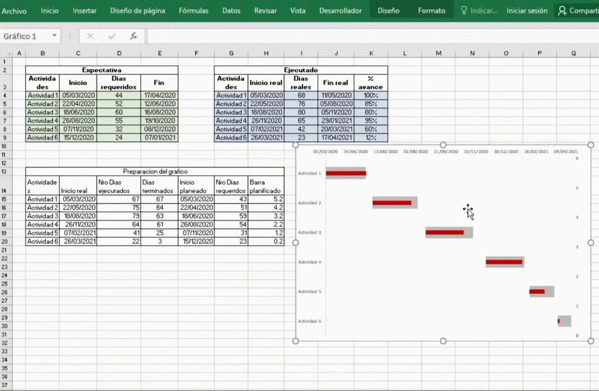Expand the Name Box dropdown arrow
The image size is (599, 391).
click(x=54, y=36)
